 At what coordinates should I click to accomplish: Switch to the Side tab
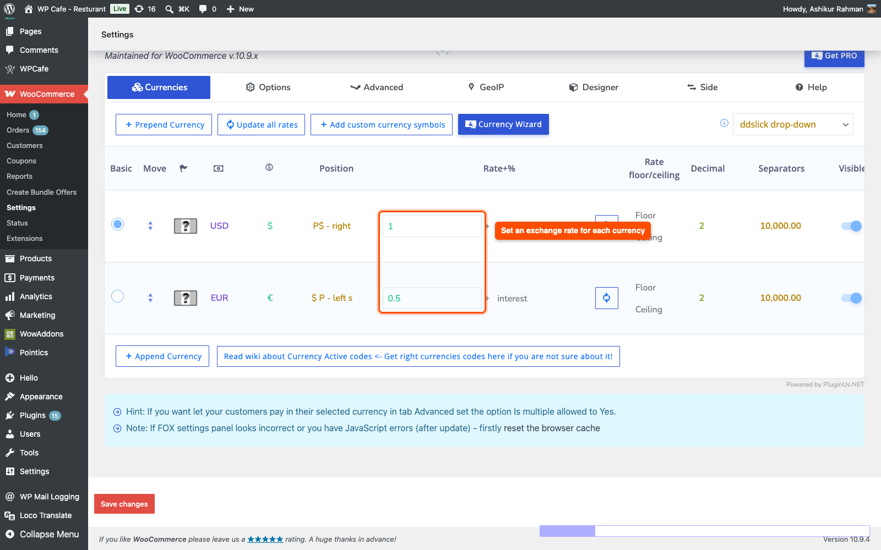coord(702,87)
